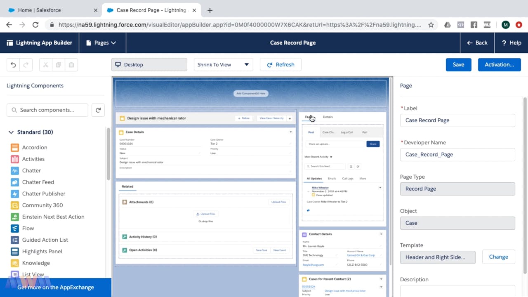This screenshot has height=297, width=528.
Task: Click the Save button
Action: [458, 65]
